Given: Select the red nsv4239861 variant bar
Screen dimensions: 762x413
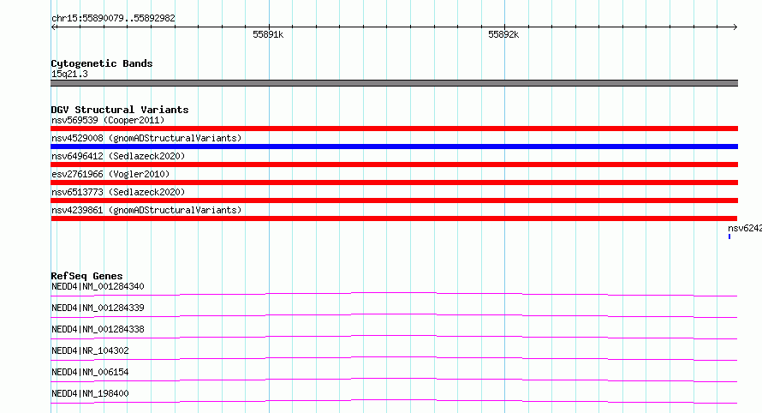Looking at the screenshot, I should pyautogui.click(x=394, y=218).
